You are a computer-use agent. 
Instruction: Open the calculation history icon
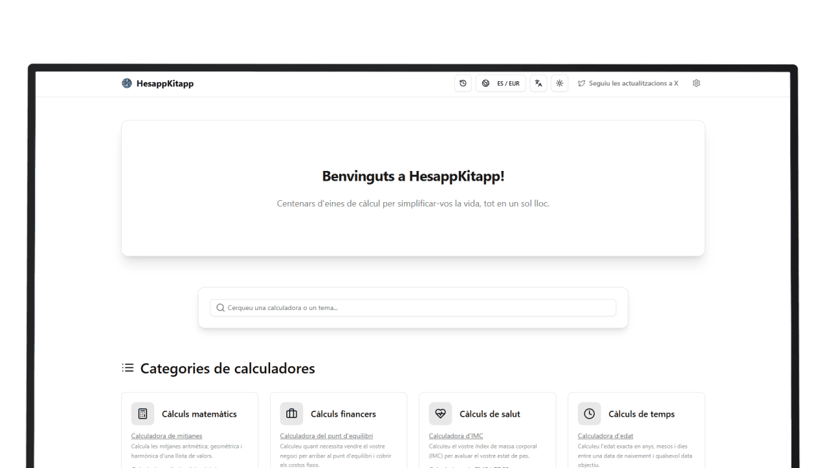click(463, 83)
